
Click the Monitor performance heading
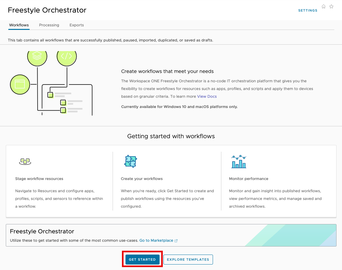point(248,179)
